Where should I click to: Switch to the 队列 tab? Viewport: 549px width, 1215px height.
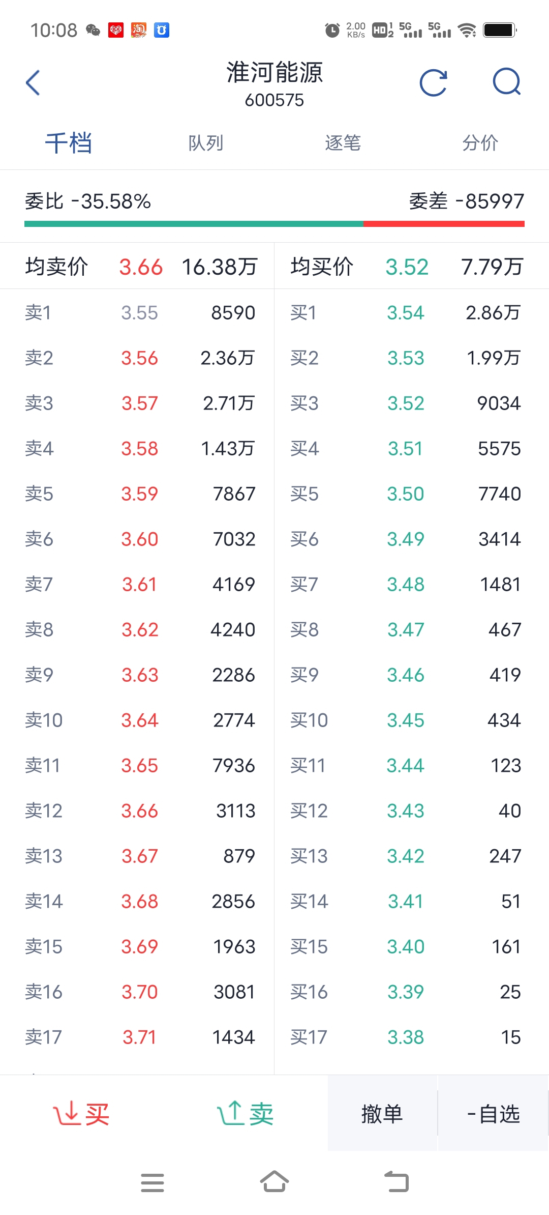206,143
